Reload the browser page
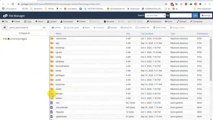 click(13, 4)
